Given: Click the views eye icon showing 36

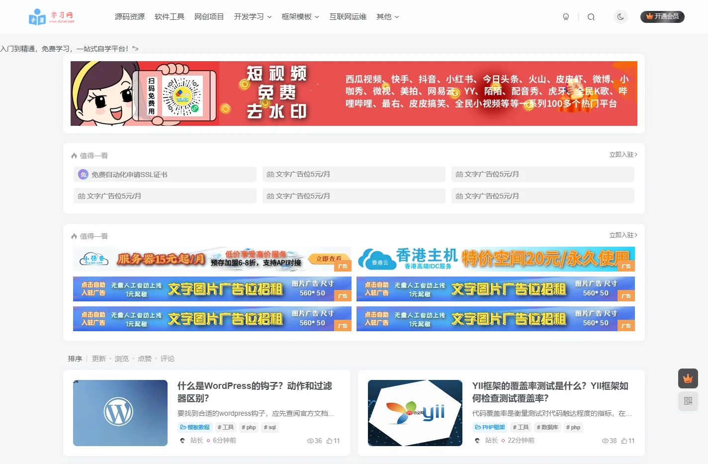Looking at the screenshot, I should pyautogui.click(x=311, y=441).
